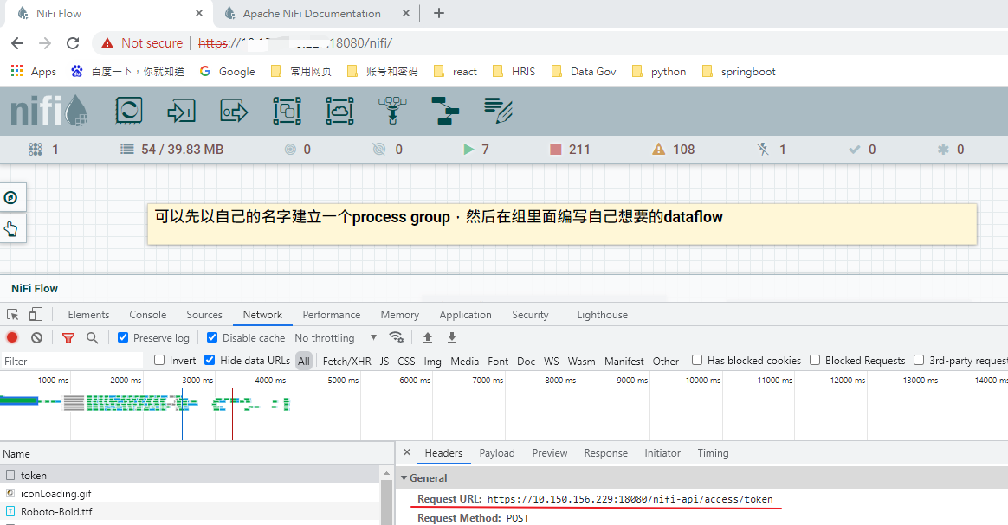Viewport: 1008px width, 525px height.
Task: Open the Payload tab of request
Action: (497, 453)
